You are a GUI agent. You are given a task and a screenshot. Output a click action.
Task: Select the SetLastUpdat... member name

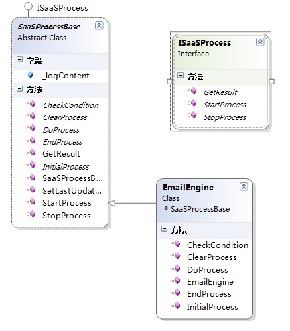tap(72, 191)
